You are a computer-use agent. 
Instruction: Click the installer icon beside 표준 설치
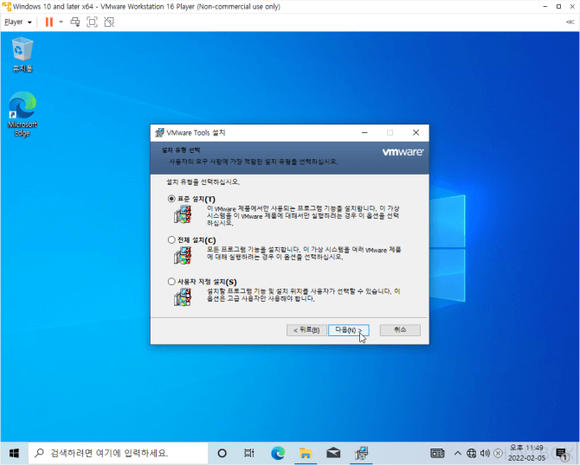184,214
